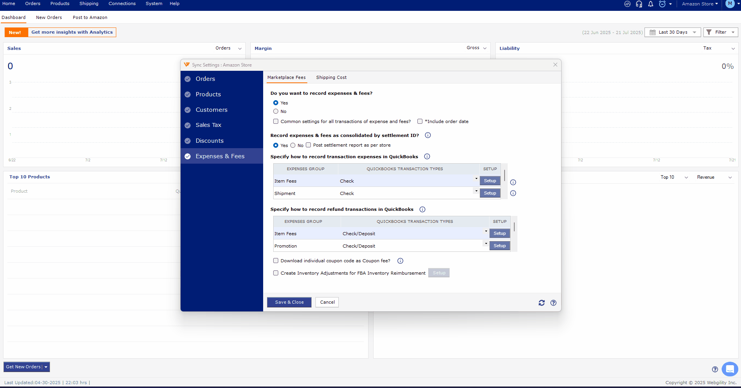Click the refresh sync icon in dialog footer

pos(541,303)
